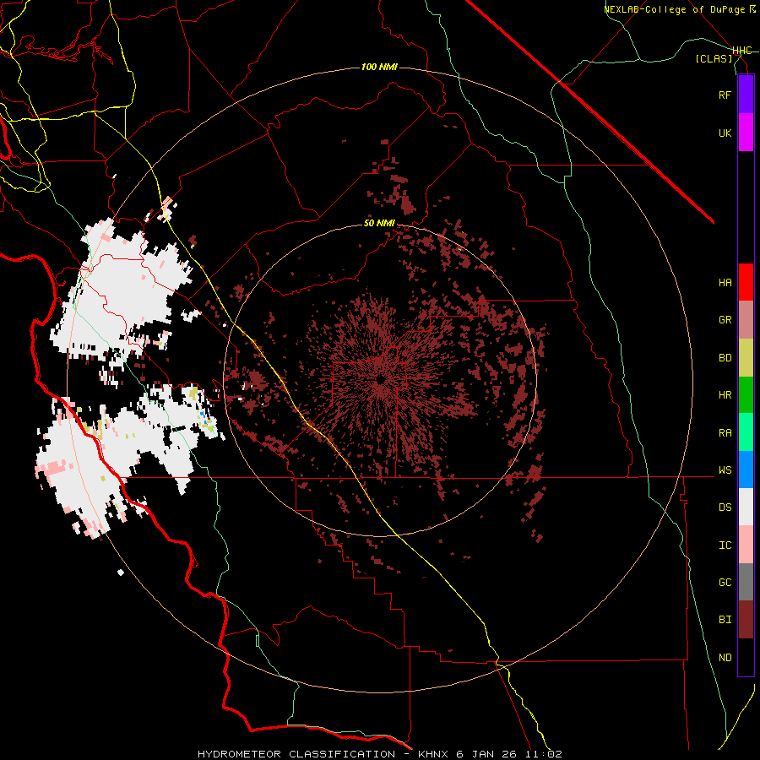The width and height of the screenshot is (760, 760).
Task: Pick the HR green legend swatch
Action: [746, 395]
